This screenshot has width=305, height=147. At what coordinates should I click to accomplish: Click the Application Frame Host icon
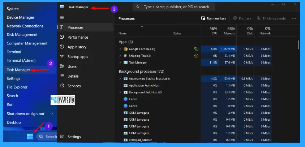click(x=125, y=86)
